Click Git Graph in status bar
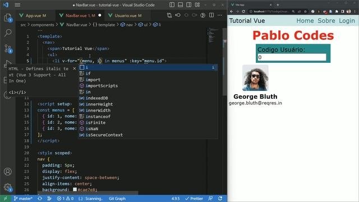 pos(117,199)
